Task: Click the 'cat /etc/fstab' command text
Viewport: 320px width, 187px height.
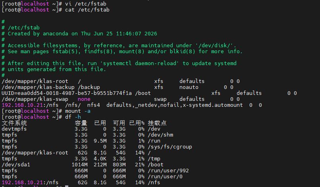Action: click(87, 10)
